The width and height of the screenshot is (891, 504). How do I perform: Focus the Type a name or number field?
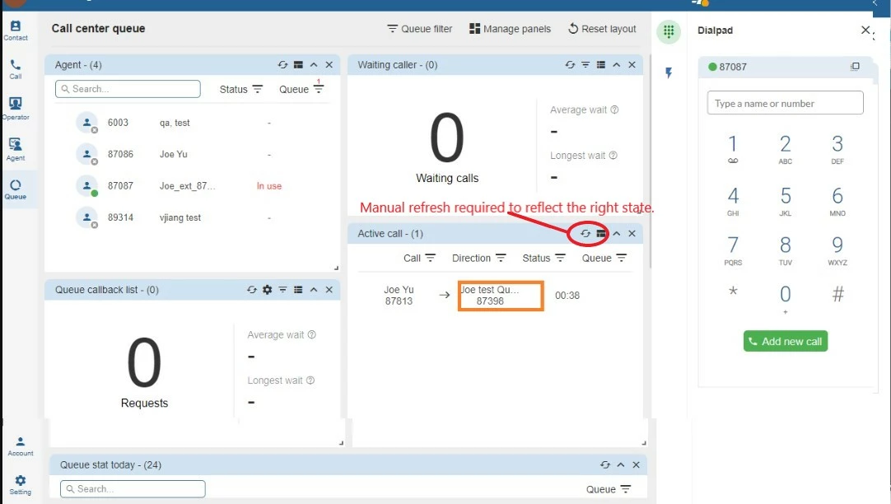pos(786,104)
